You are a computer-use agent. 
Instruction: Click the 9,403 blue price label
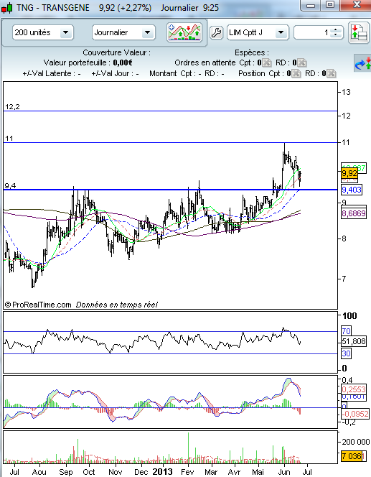pos(352,190)
